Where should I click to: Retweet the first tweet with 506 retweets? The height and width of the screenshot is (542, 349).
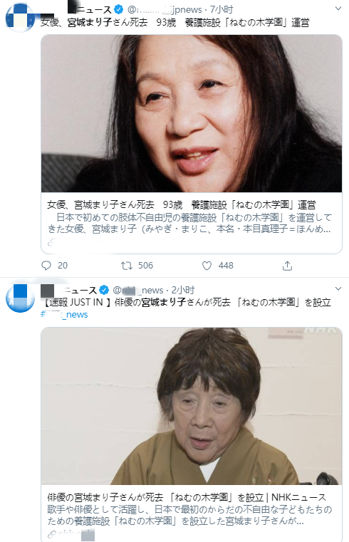(126, 266)
